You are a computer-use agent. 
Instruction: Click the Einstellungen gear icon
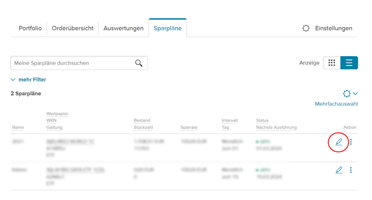tap(306, 28)
